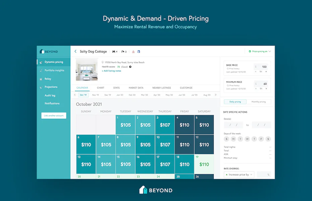This screenshot has width=312, height=201.
Task: Click the end date input field
Action: point(261,125)
